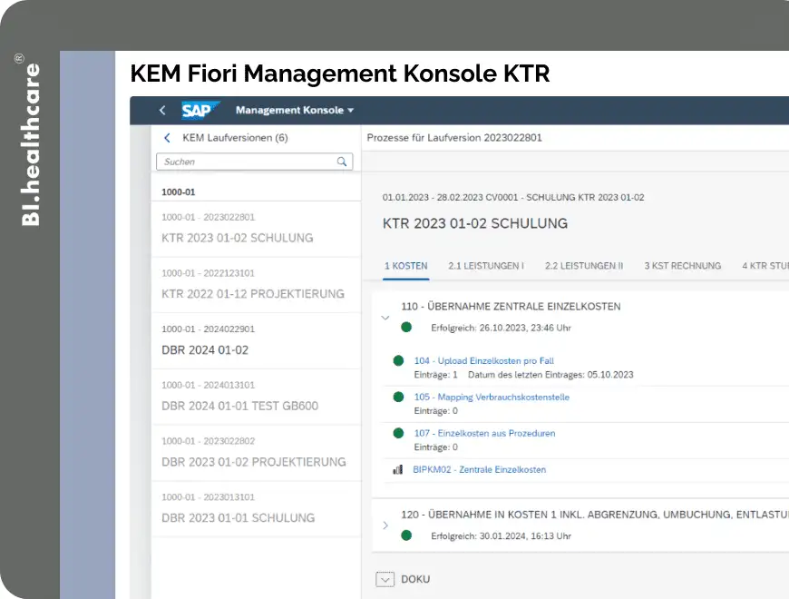Click the chart icon beside BIPKM02
789x599 pixels.
coord(397,469)
